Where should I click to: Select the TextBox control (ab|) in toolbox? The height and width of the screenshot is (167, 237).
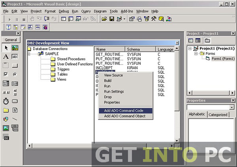15,57
